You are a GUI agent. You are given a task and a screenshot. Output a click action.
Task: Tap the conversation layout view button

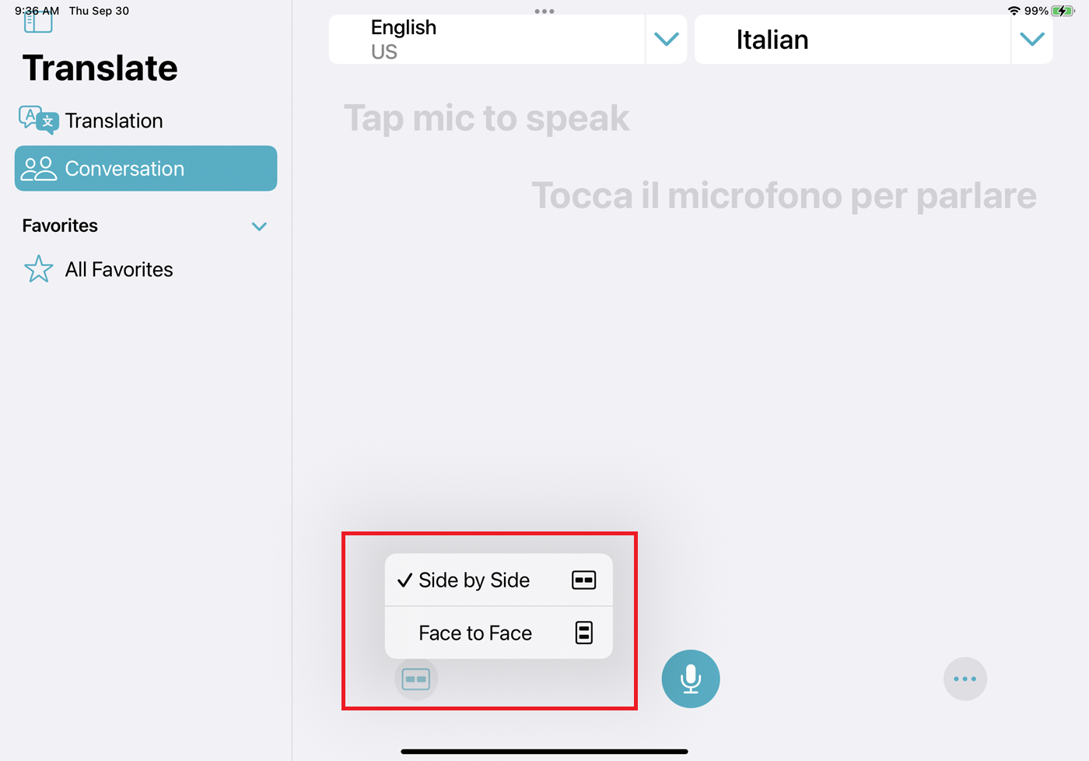tap(416, 679)
